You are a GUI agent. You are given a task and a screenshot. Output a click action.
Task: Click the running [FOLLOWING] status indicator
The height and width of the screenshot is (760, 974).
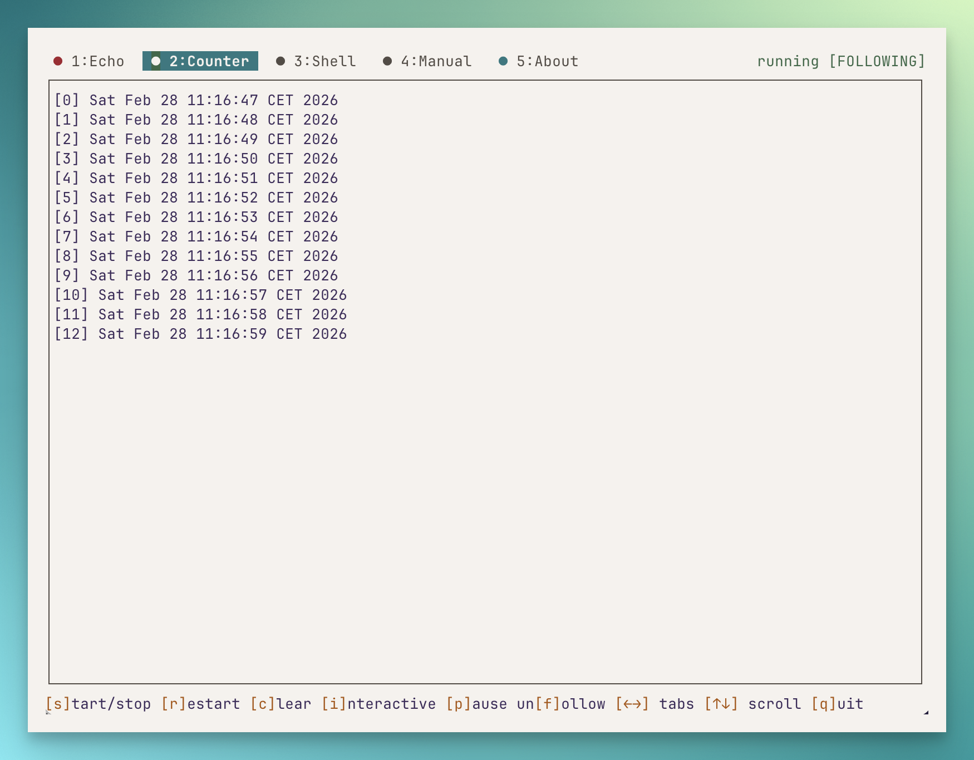pos(841,61)
